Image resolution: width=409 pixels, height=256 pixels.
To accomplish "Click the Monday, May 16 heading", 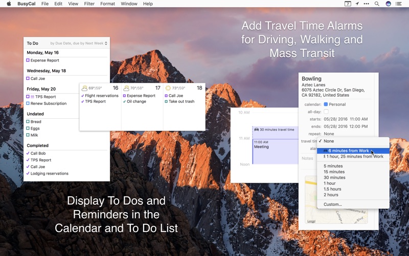I will click(42, 53).
